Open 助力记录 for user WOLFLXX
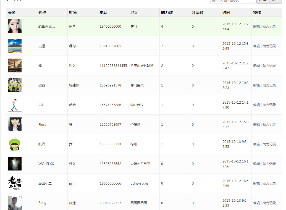The image size is (286, 210). (x=269, y=164)
